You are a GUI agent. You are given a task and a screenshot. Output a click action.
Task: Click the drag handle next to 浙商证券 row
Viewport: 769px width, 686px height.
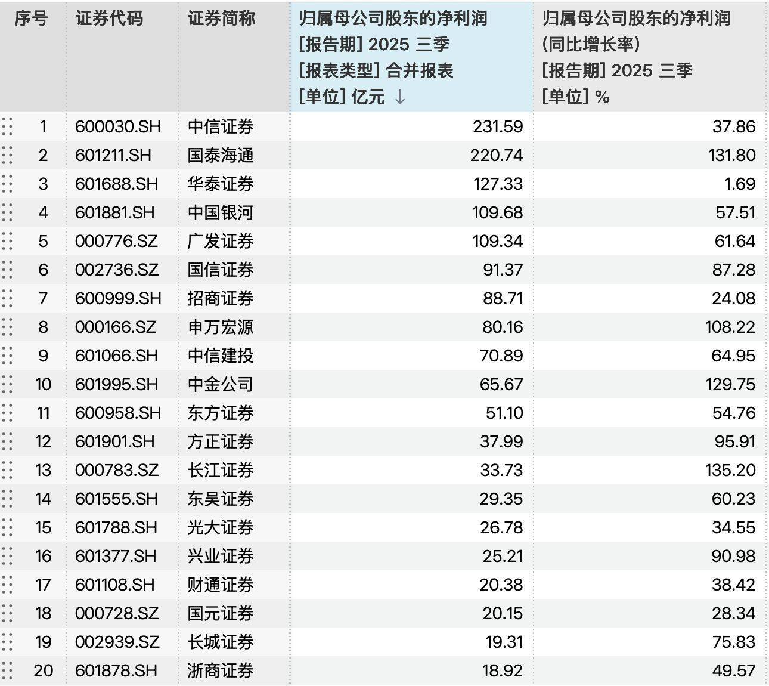[7, 670]
